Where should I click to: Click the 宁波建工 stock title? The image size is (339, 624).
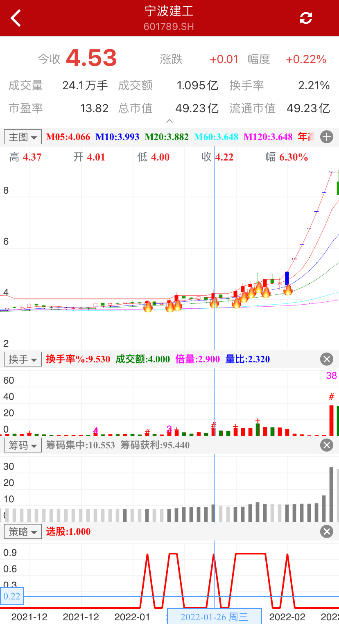[x=169, y=11]
